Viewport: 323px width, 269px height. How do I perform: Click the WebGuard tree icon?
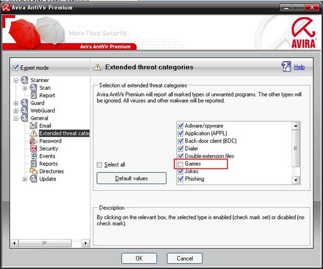click(25, 111)
